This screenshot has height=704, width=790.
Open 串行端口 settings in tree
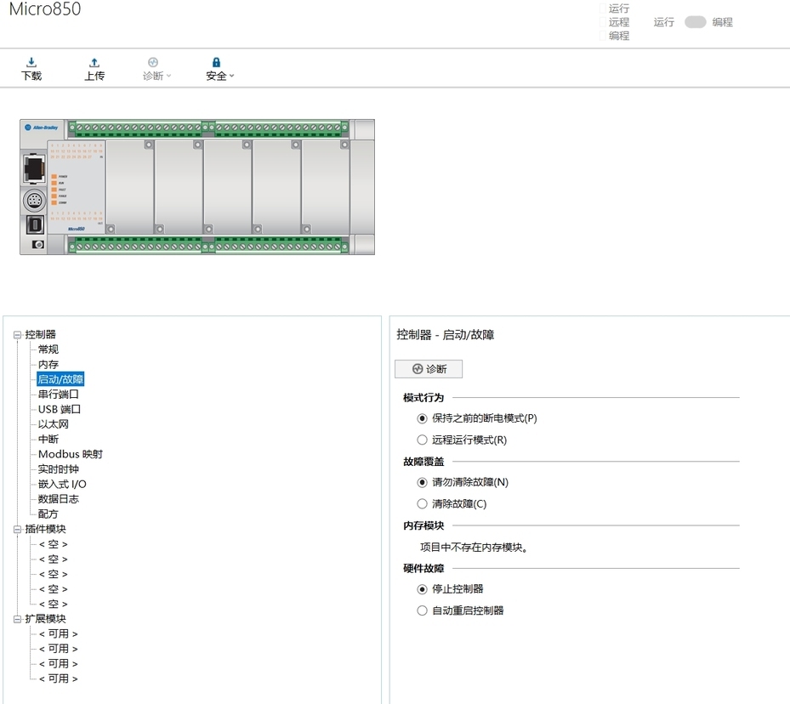(59, 395)
